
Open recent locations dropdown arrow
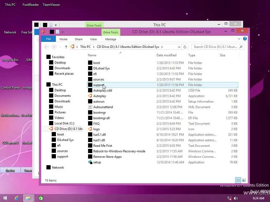[60, 47]
